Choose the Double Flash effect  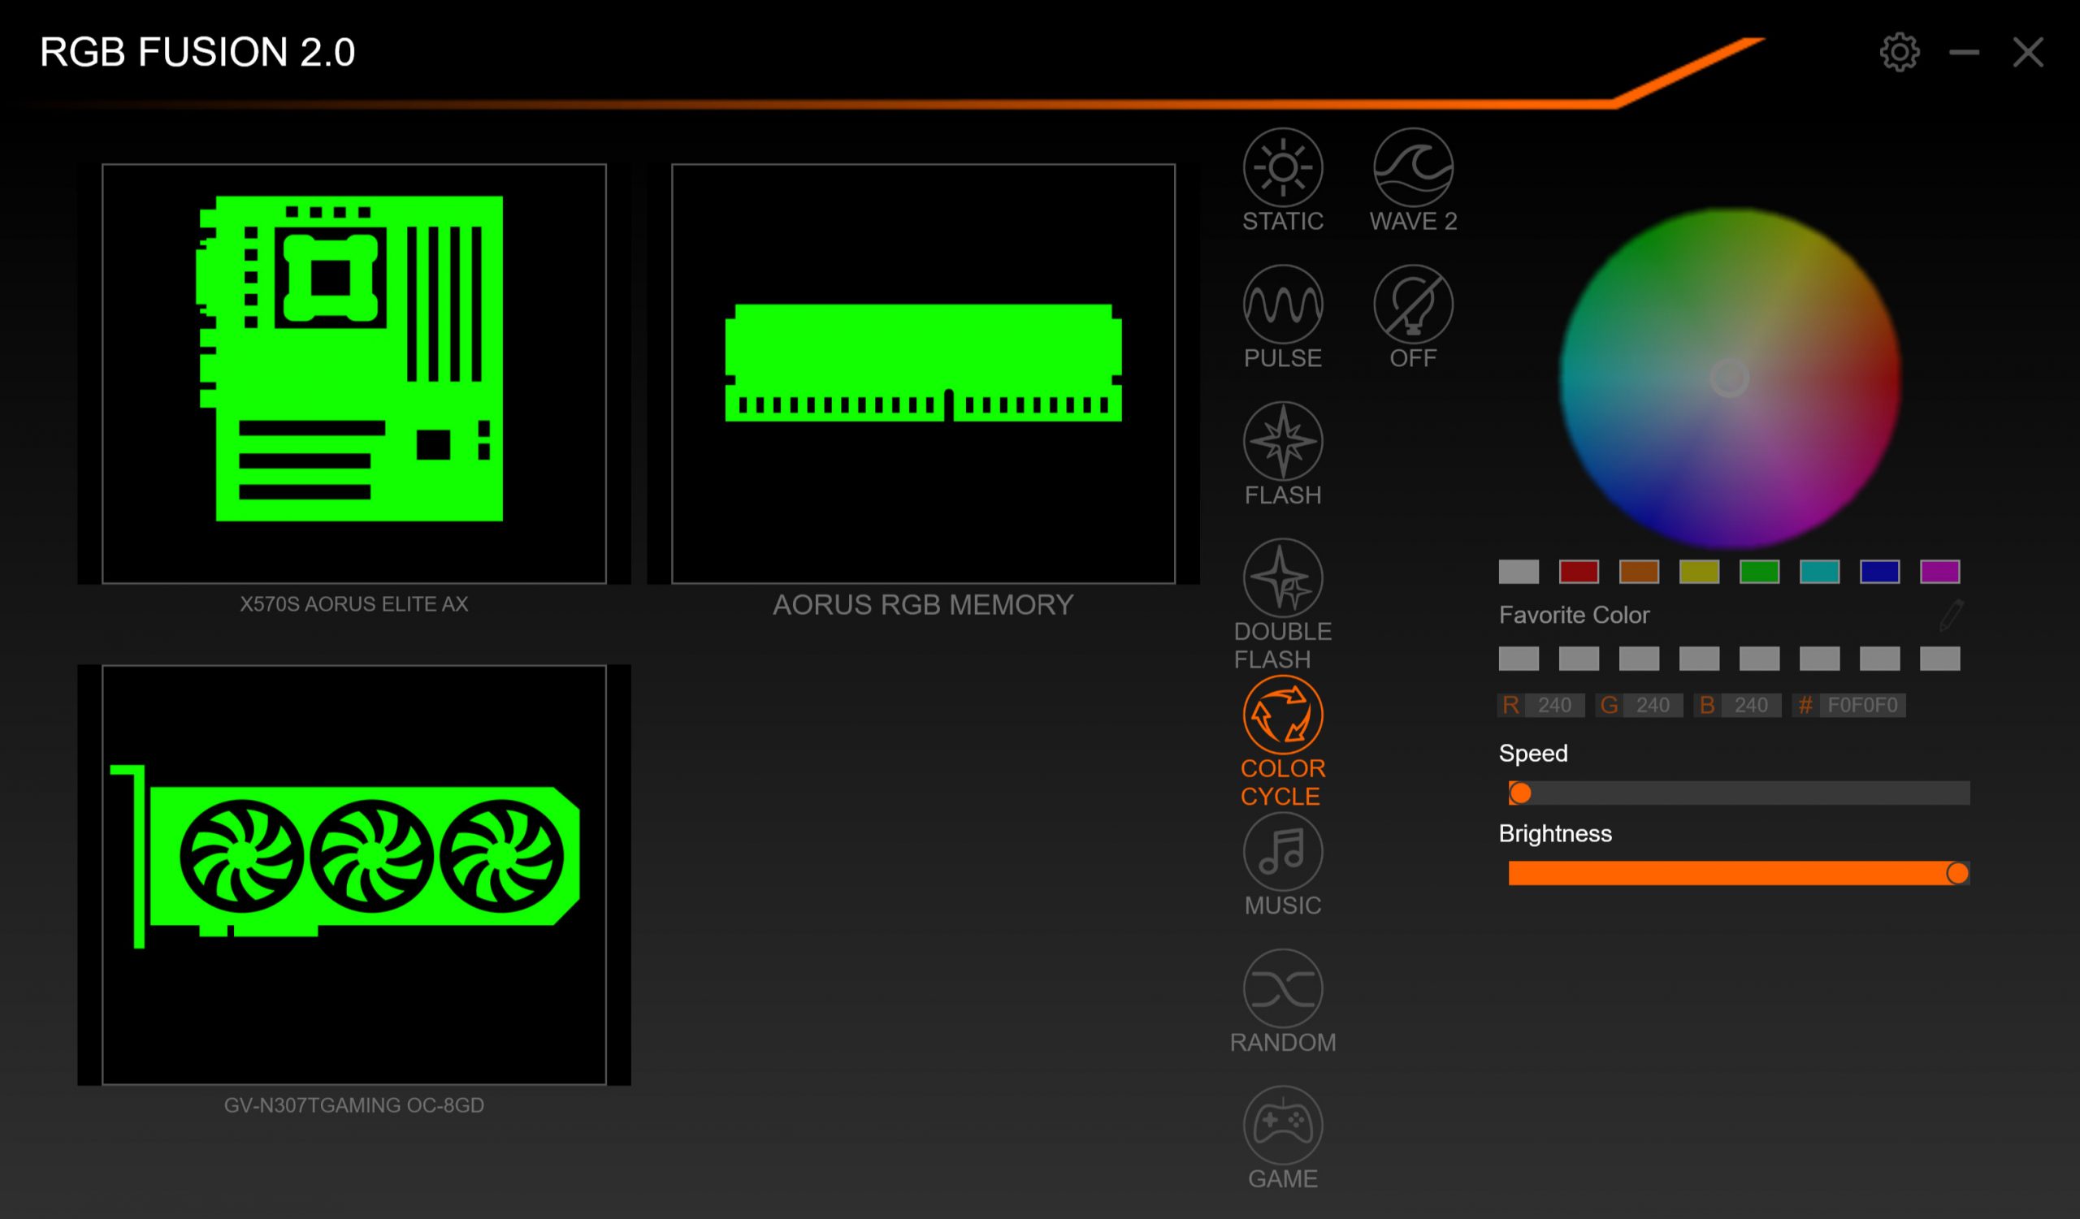click(x=1283, y=578)
